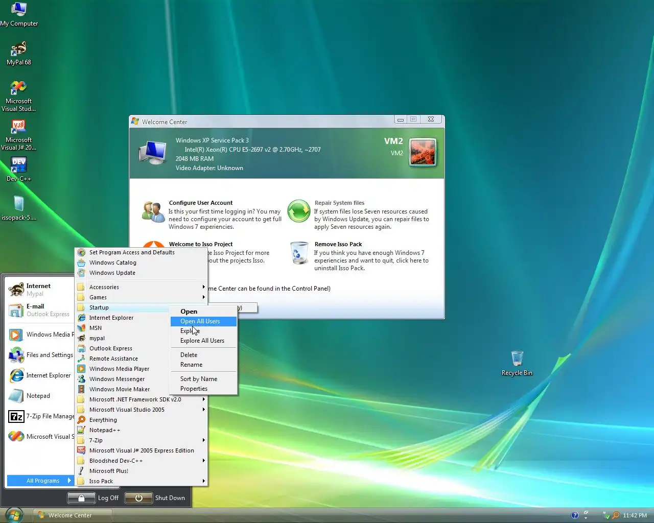The width and height of the screenshot is (654, 523).
Task: Launch Microsoft Plus! from programs list
Action: tap(142, 471)
